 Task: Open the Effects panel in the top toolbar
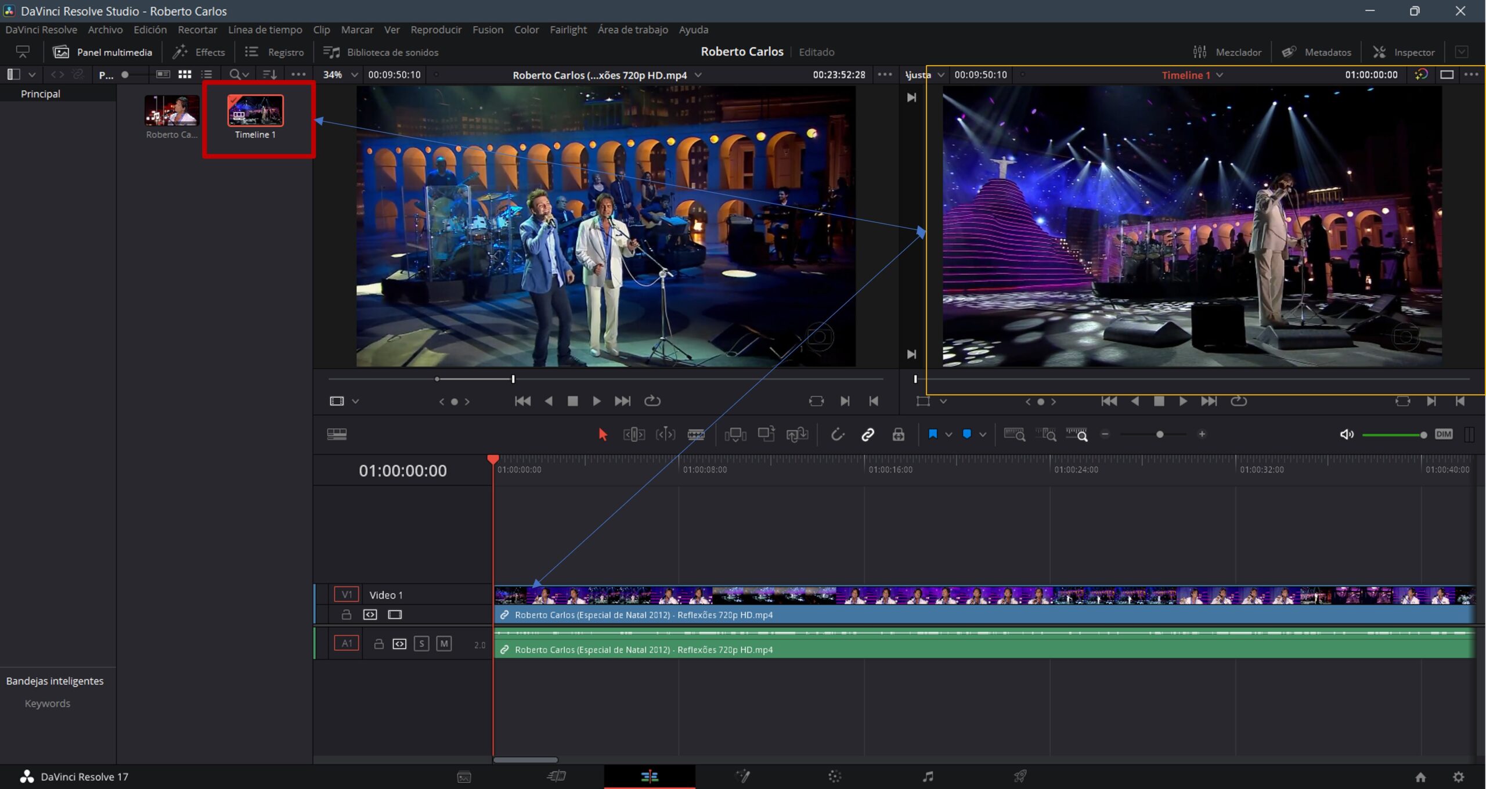199,52
